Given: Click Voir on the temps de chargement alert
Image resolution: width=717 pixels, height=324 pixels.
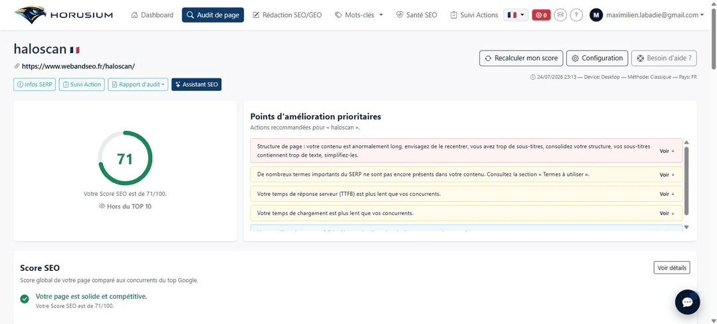Looking at the screenshot, I should [666, 213].
